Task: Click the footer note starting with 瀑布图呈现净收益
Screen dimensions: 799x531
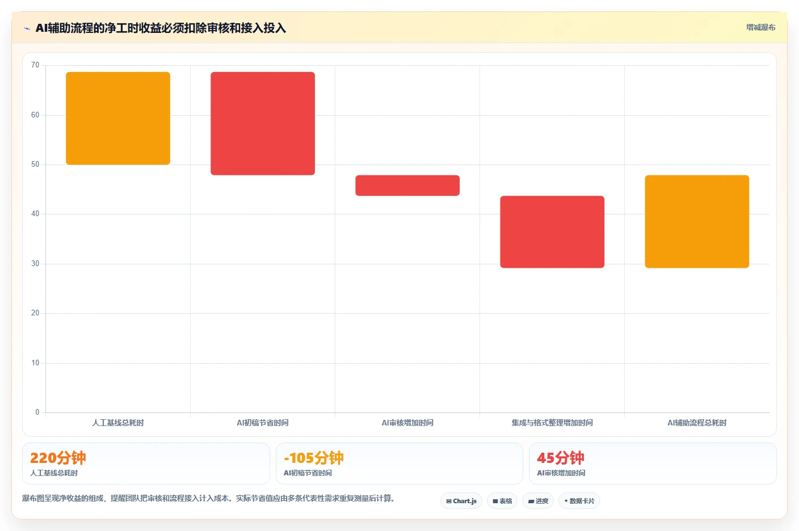Action: 208,498
